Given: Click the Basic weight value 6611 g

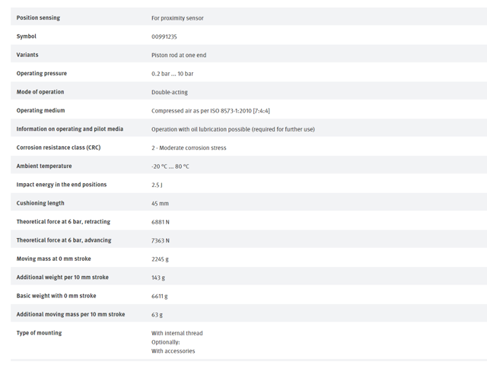Looking at the screenshot, I should [159, 296].
